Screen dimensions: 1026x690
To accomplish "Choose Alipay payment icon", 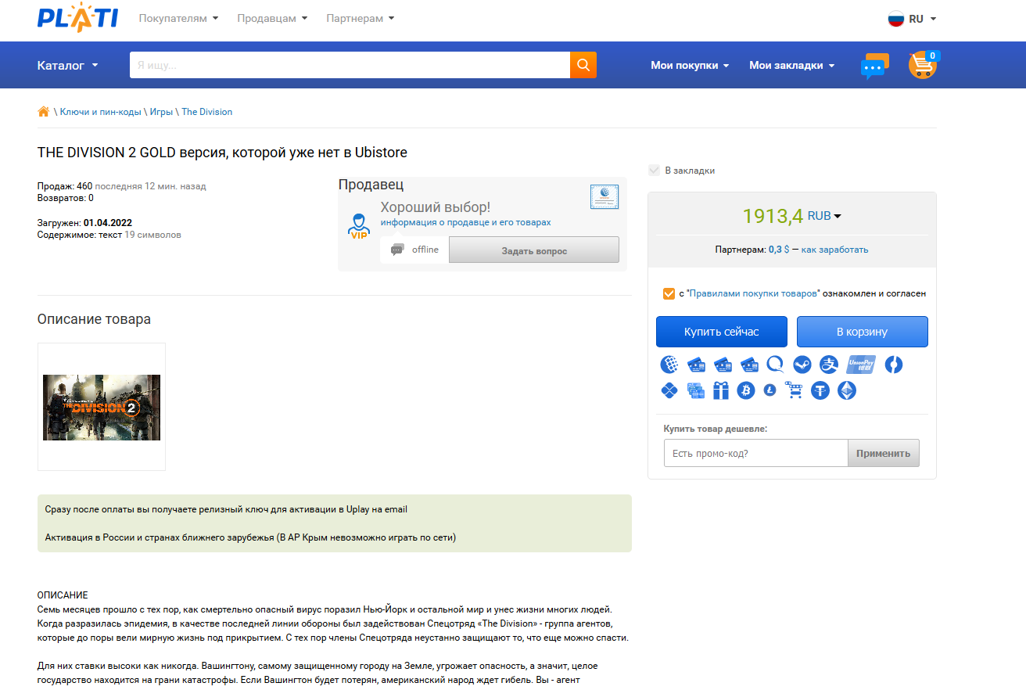I will click(x=829, y=365).
